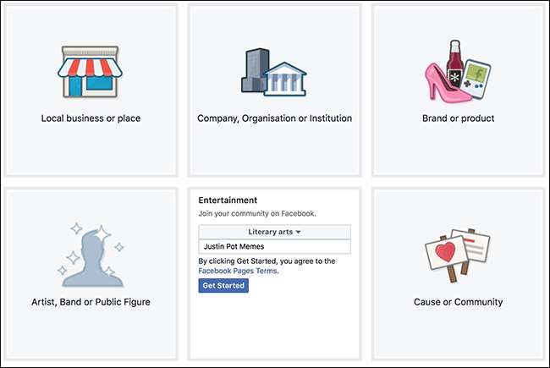Choose Artist, Band or Public Figure label
Screen dimensions: 550x368
[x=91, y=302]
